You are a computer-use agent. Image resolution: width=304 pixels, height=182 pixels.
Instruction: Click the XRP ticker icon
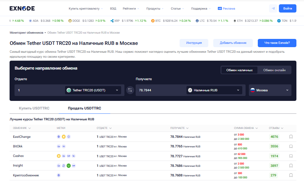click(112, 21)
